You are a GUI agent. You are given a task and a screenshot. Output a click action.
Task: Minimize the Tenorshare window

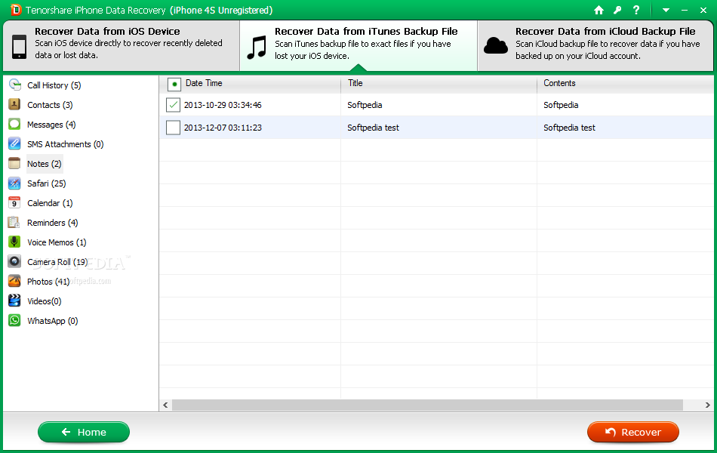685,10
